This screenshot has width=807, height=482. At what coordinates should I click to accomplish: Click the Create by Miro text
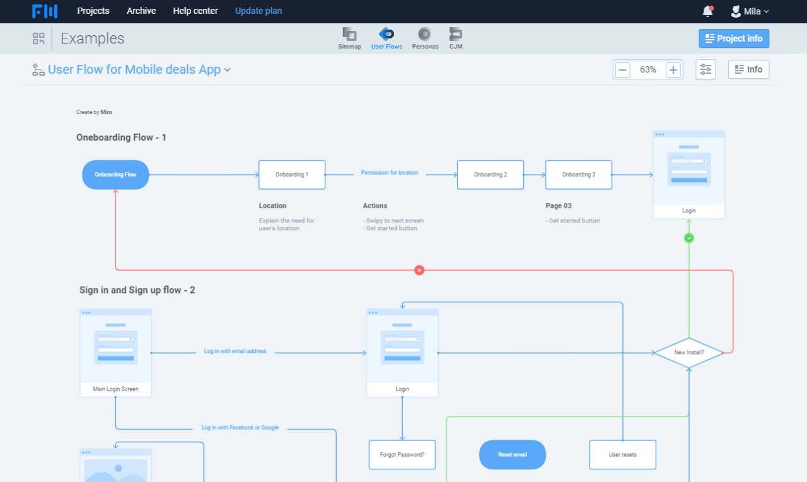(95, 112)
